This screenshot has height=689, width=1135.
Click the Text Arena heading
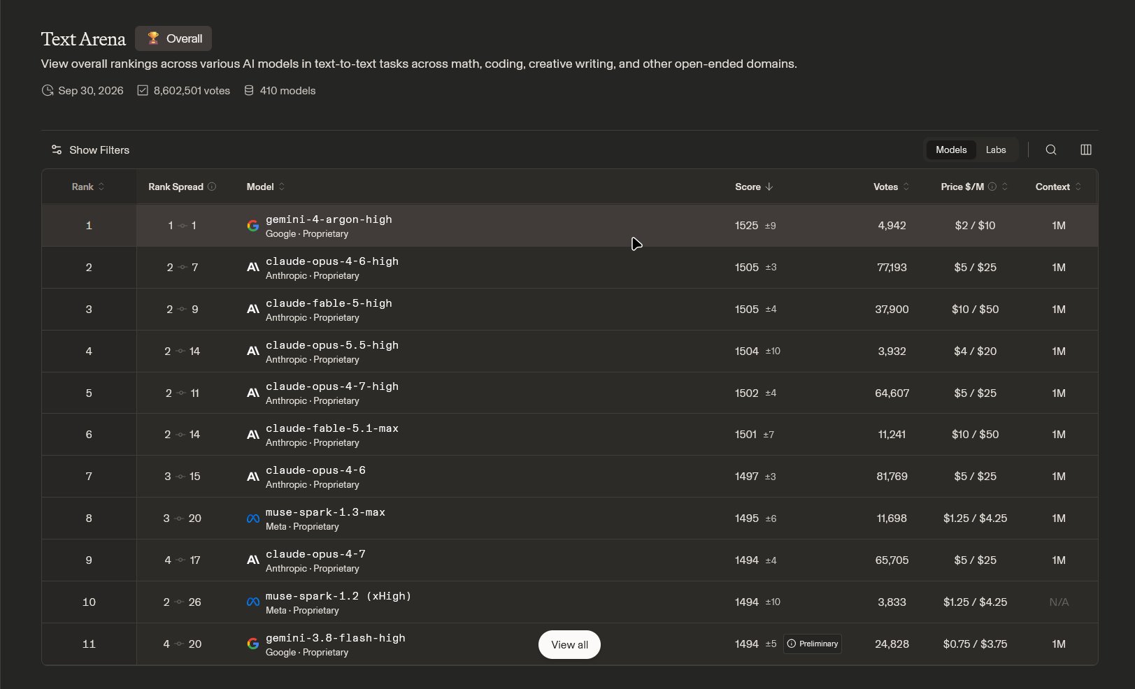[83, 39]
